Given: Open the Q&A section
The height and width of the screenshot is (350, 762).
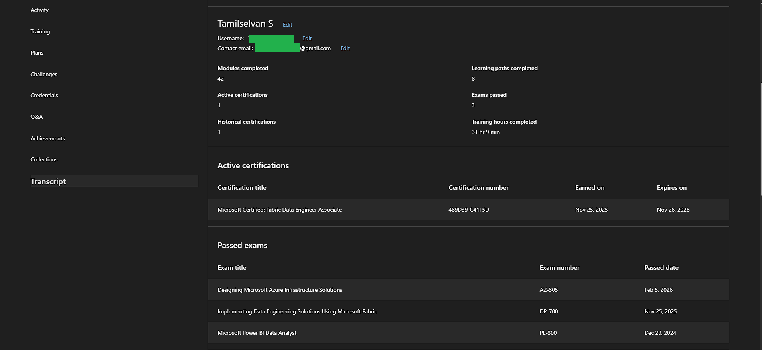Looking at the screenshot, I should [x=37, y=117].
